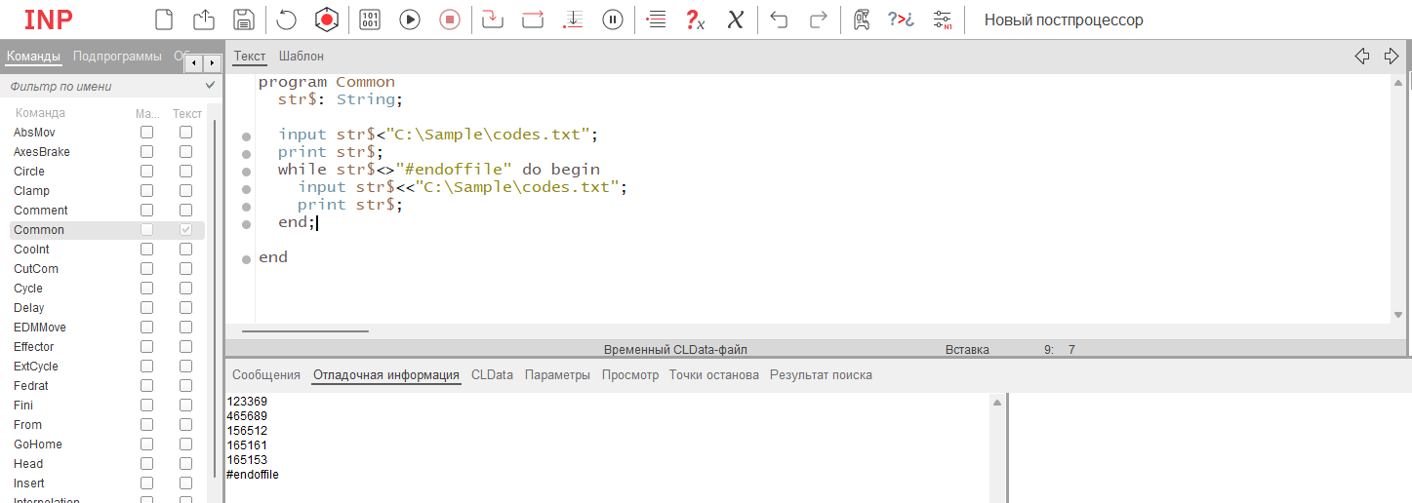This screenshot has width=1412, height=503.
Task: Toggle the Текст checkbox for AbsMov
Action: point(185,133)
